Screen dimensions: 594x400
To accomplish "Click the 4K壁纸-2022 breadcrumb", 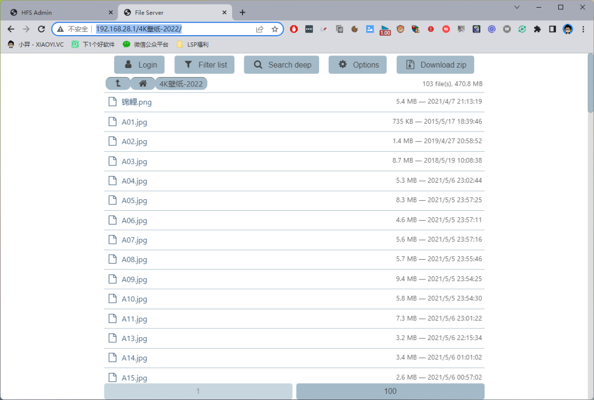I will tap(181, 84).
